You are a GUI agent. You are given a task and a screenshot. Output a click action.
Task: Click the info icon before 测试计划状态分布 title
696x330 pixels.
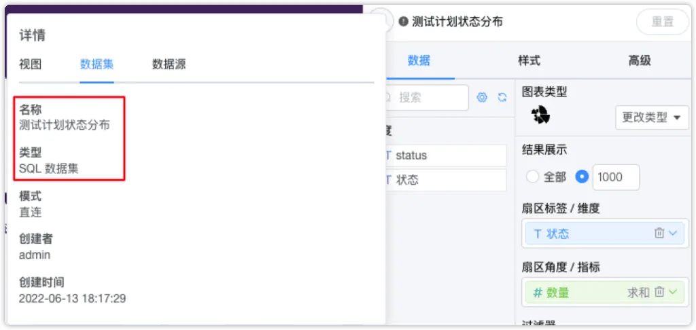(403, 22)
